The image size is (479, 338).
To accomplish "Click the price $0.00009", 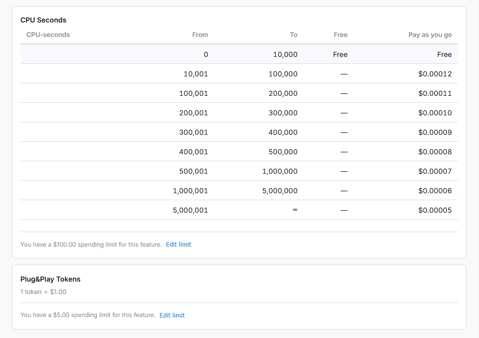I will click(x=435, y=132).
